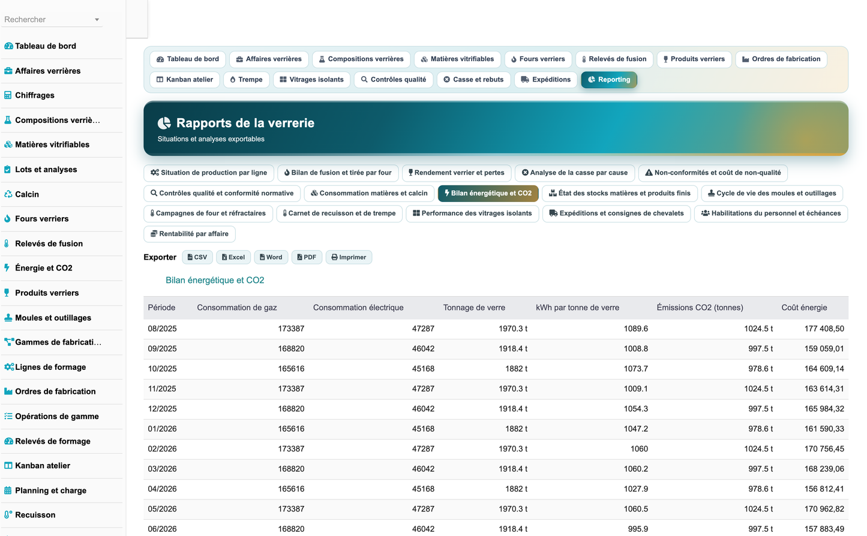Select Bilan de fusion et tirée par four
Image resolution: width=867 pixels, height=536 pixels.
pos(338,173)
